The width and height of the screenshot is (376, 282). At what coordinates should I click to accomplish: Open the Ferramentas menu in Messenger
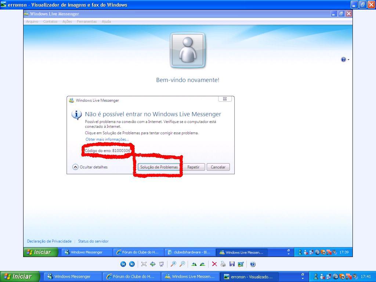(x=87, y=21)
